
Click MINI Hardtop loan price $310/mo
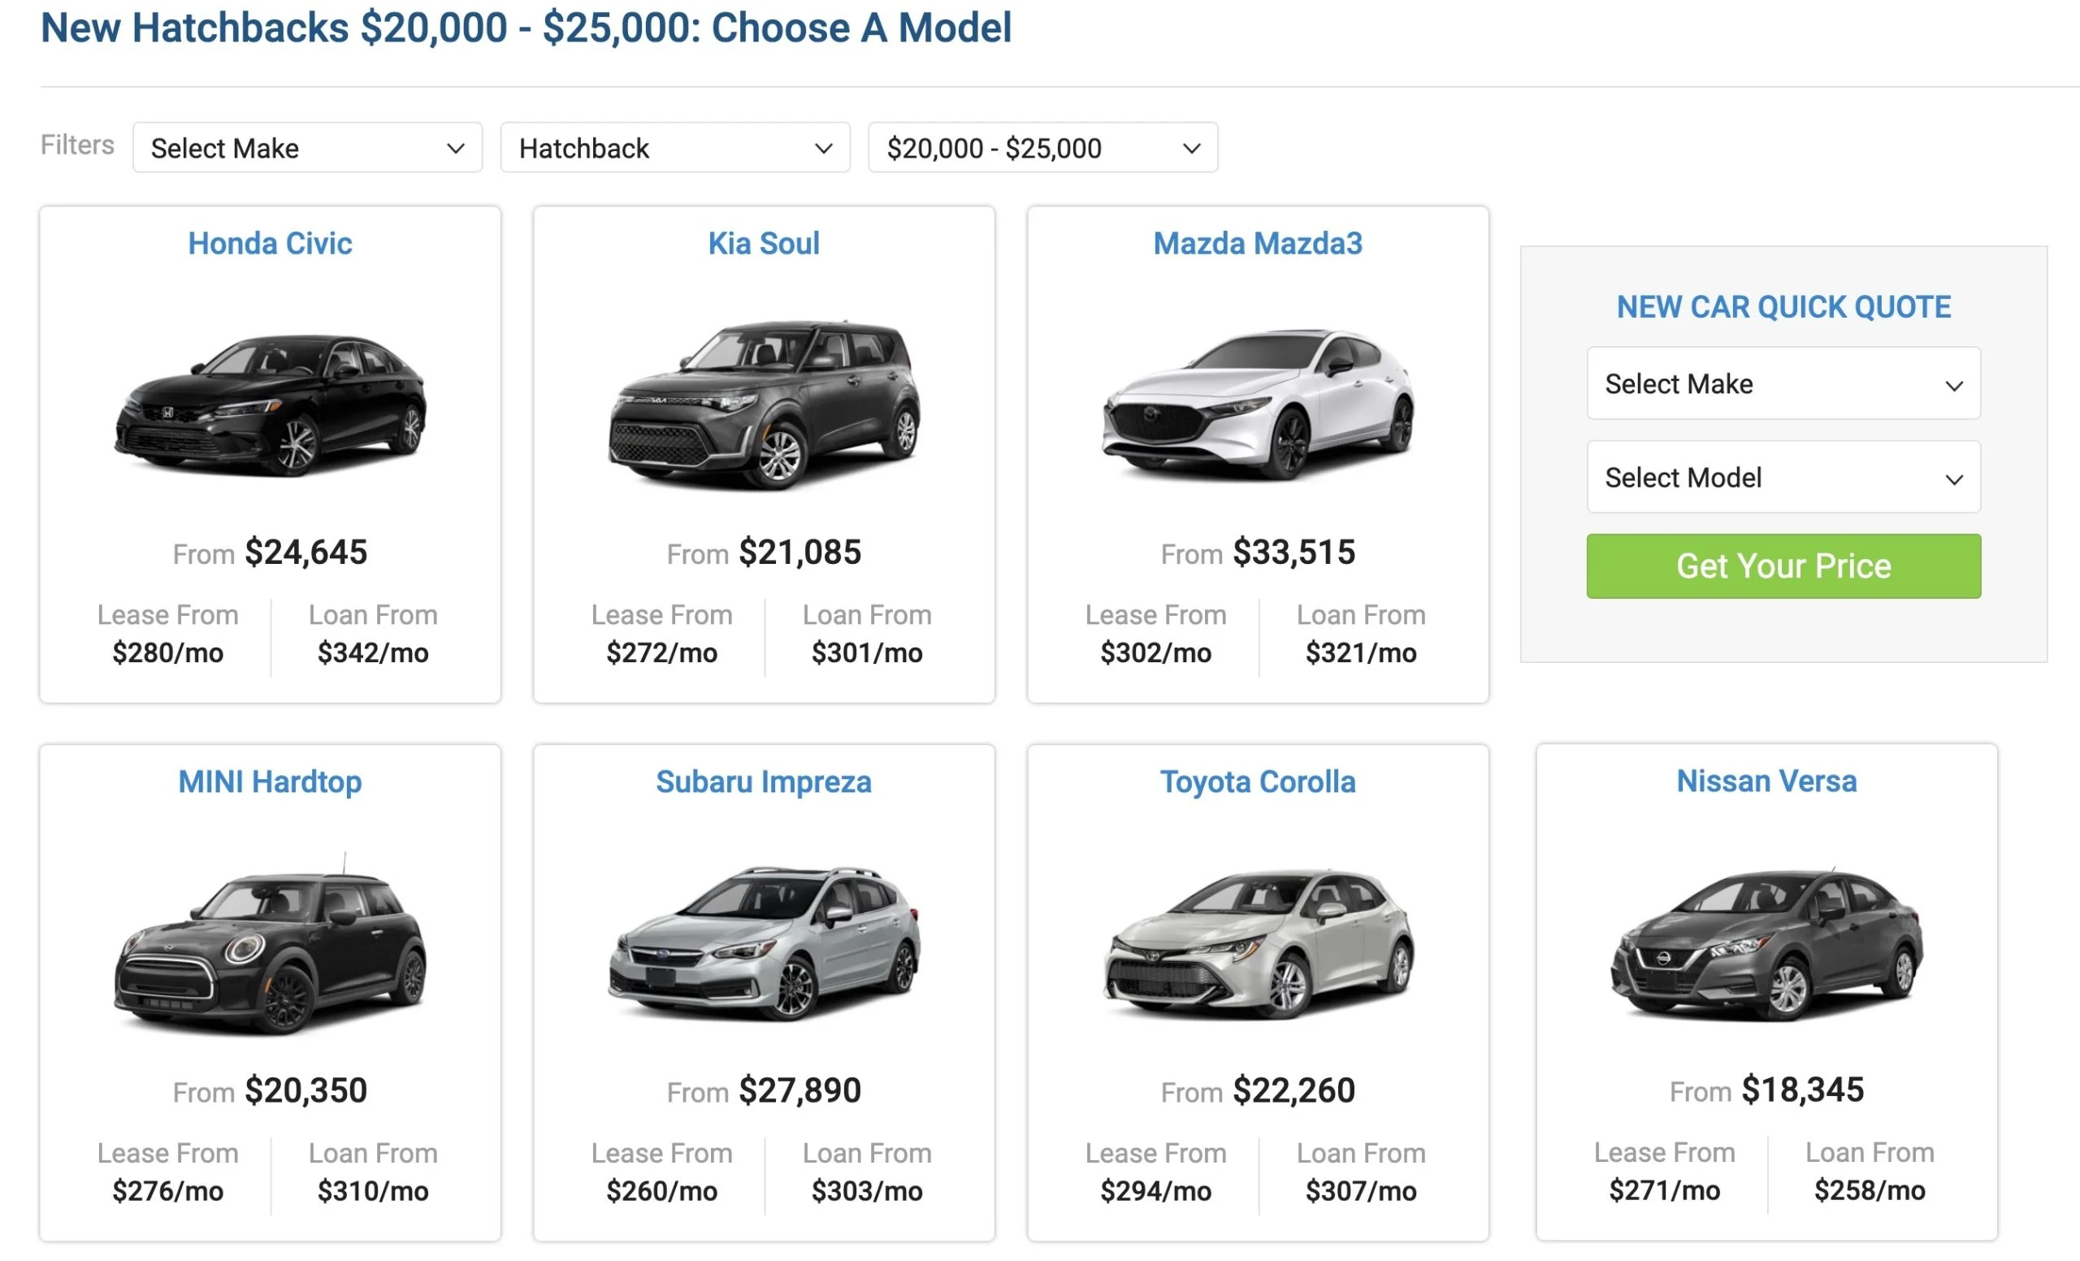(x=373, y=1191)
